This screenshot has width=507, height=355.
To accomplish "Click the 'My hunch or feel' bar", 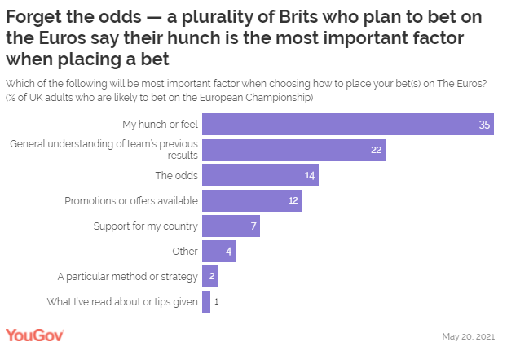I will coord(347,125).
